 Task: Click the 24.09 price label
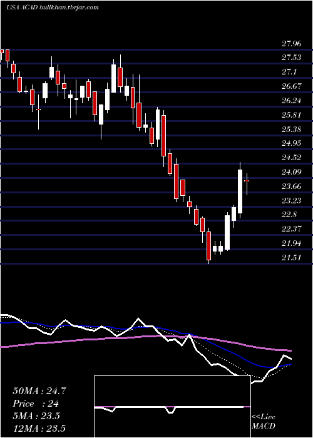291,172
